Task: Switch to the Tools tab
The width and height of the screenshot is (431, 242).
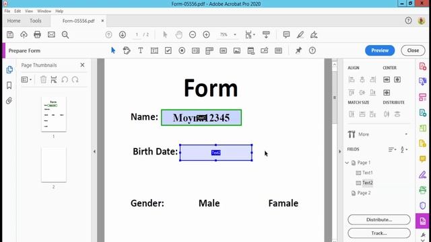Action: click(x=36, y=21)
